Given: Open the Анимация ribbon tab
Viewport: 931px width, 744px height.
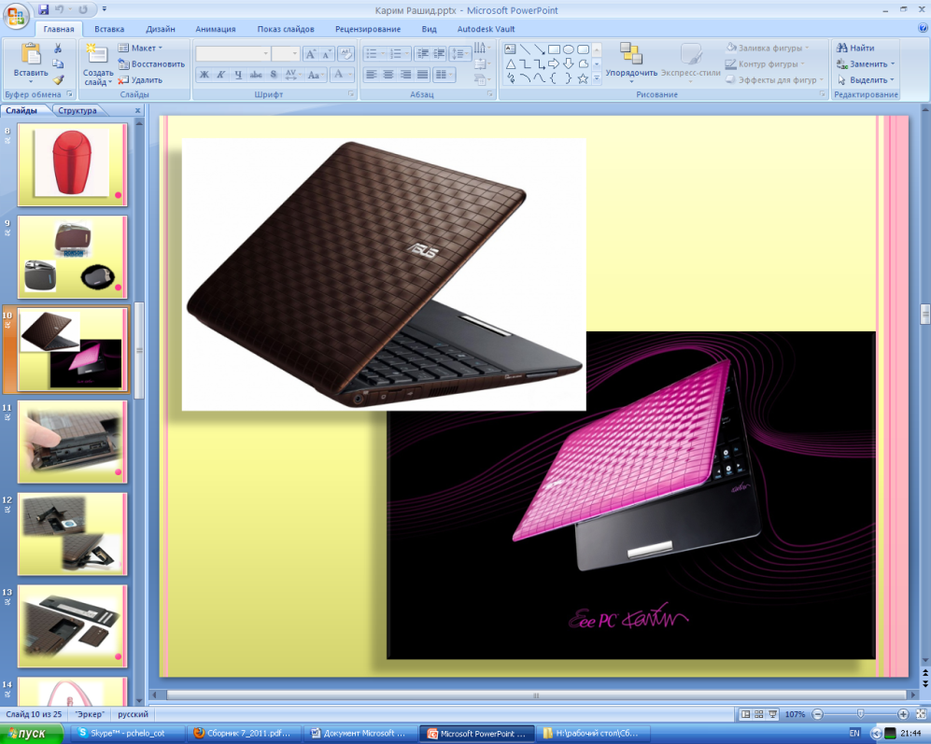Looking at the screenshot, I should click(x=216, y=29).
